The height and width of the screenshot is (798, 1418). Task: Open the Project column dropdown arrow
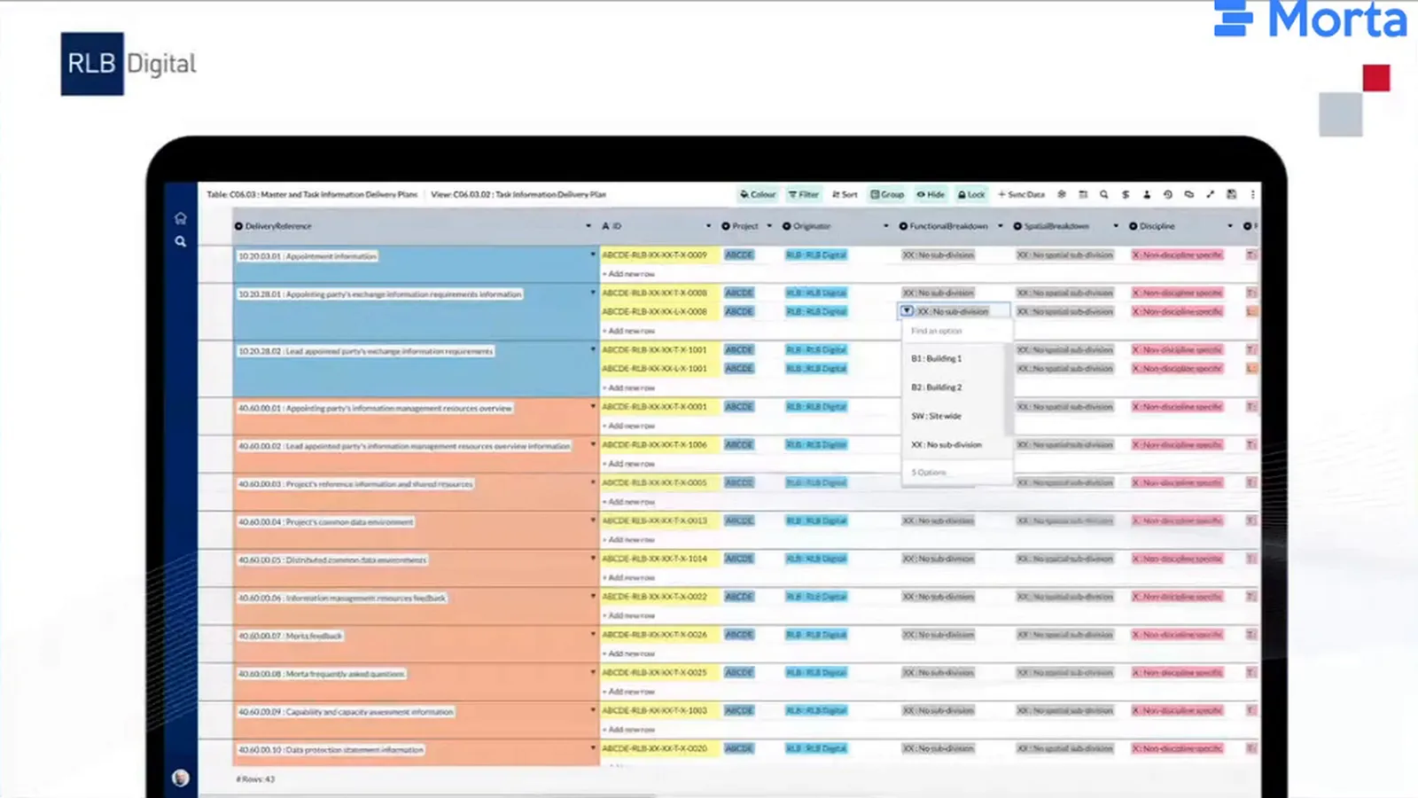[x=769, y=226]
